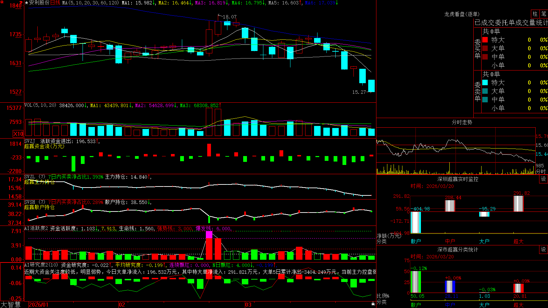Click the yellow MA2: 16.464 value

174,3
